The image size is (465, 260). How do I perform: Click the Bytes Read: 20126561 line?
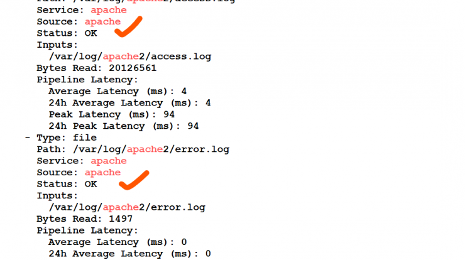(96, 68)
